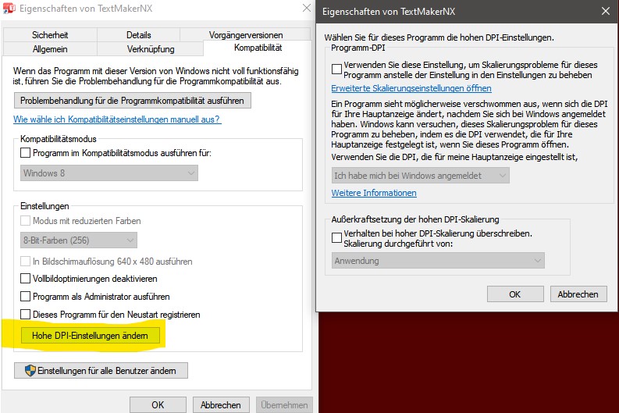
Task: Select the Kompatibilität tab
Action: tap(258, 48)
